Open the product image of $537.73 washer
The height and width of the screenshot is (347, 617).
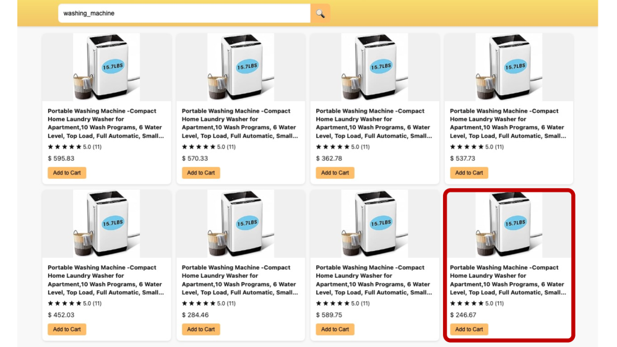click(x=509, y=67)
